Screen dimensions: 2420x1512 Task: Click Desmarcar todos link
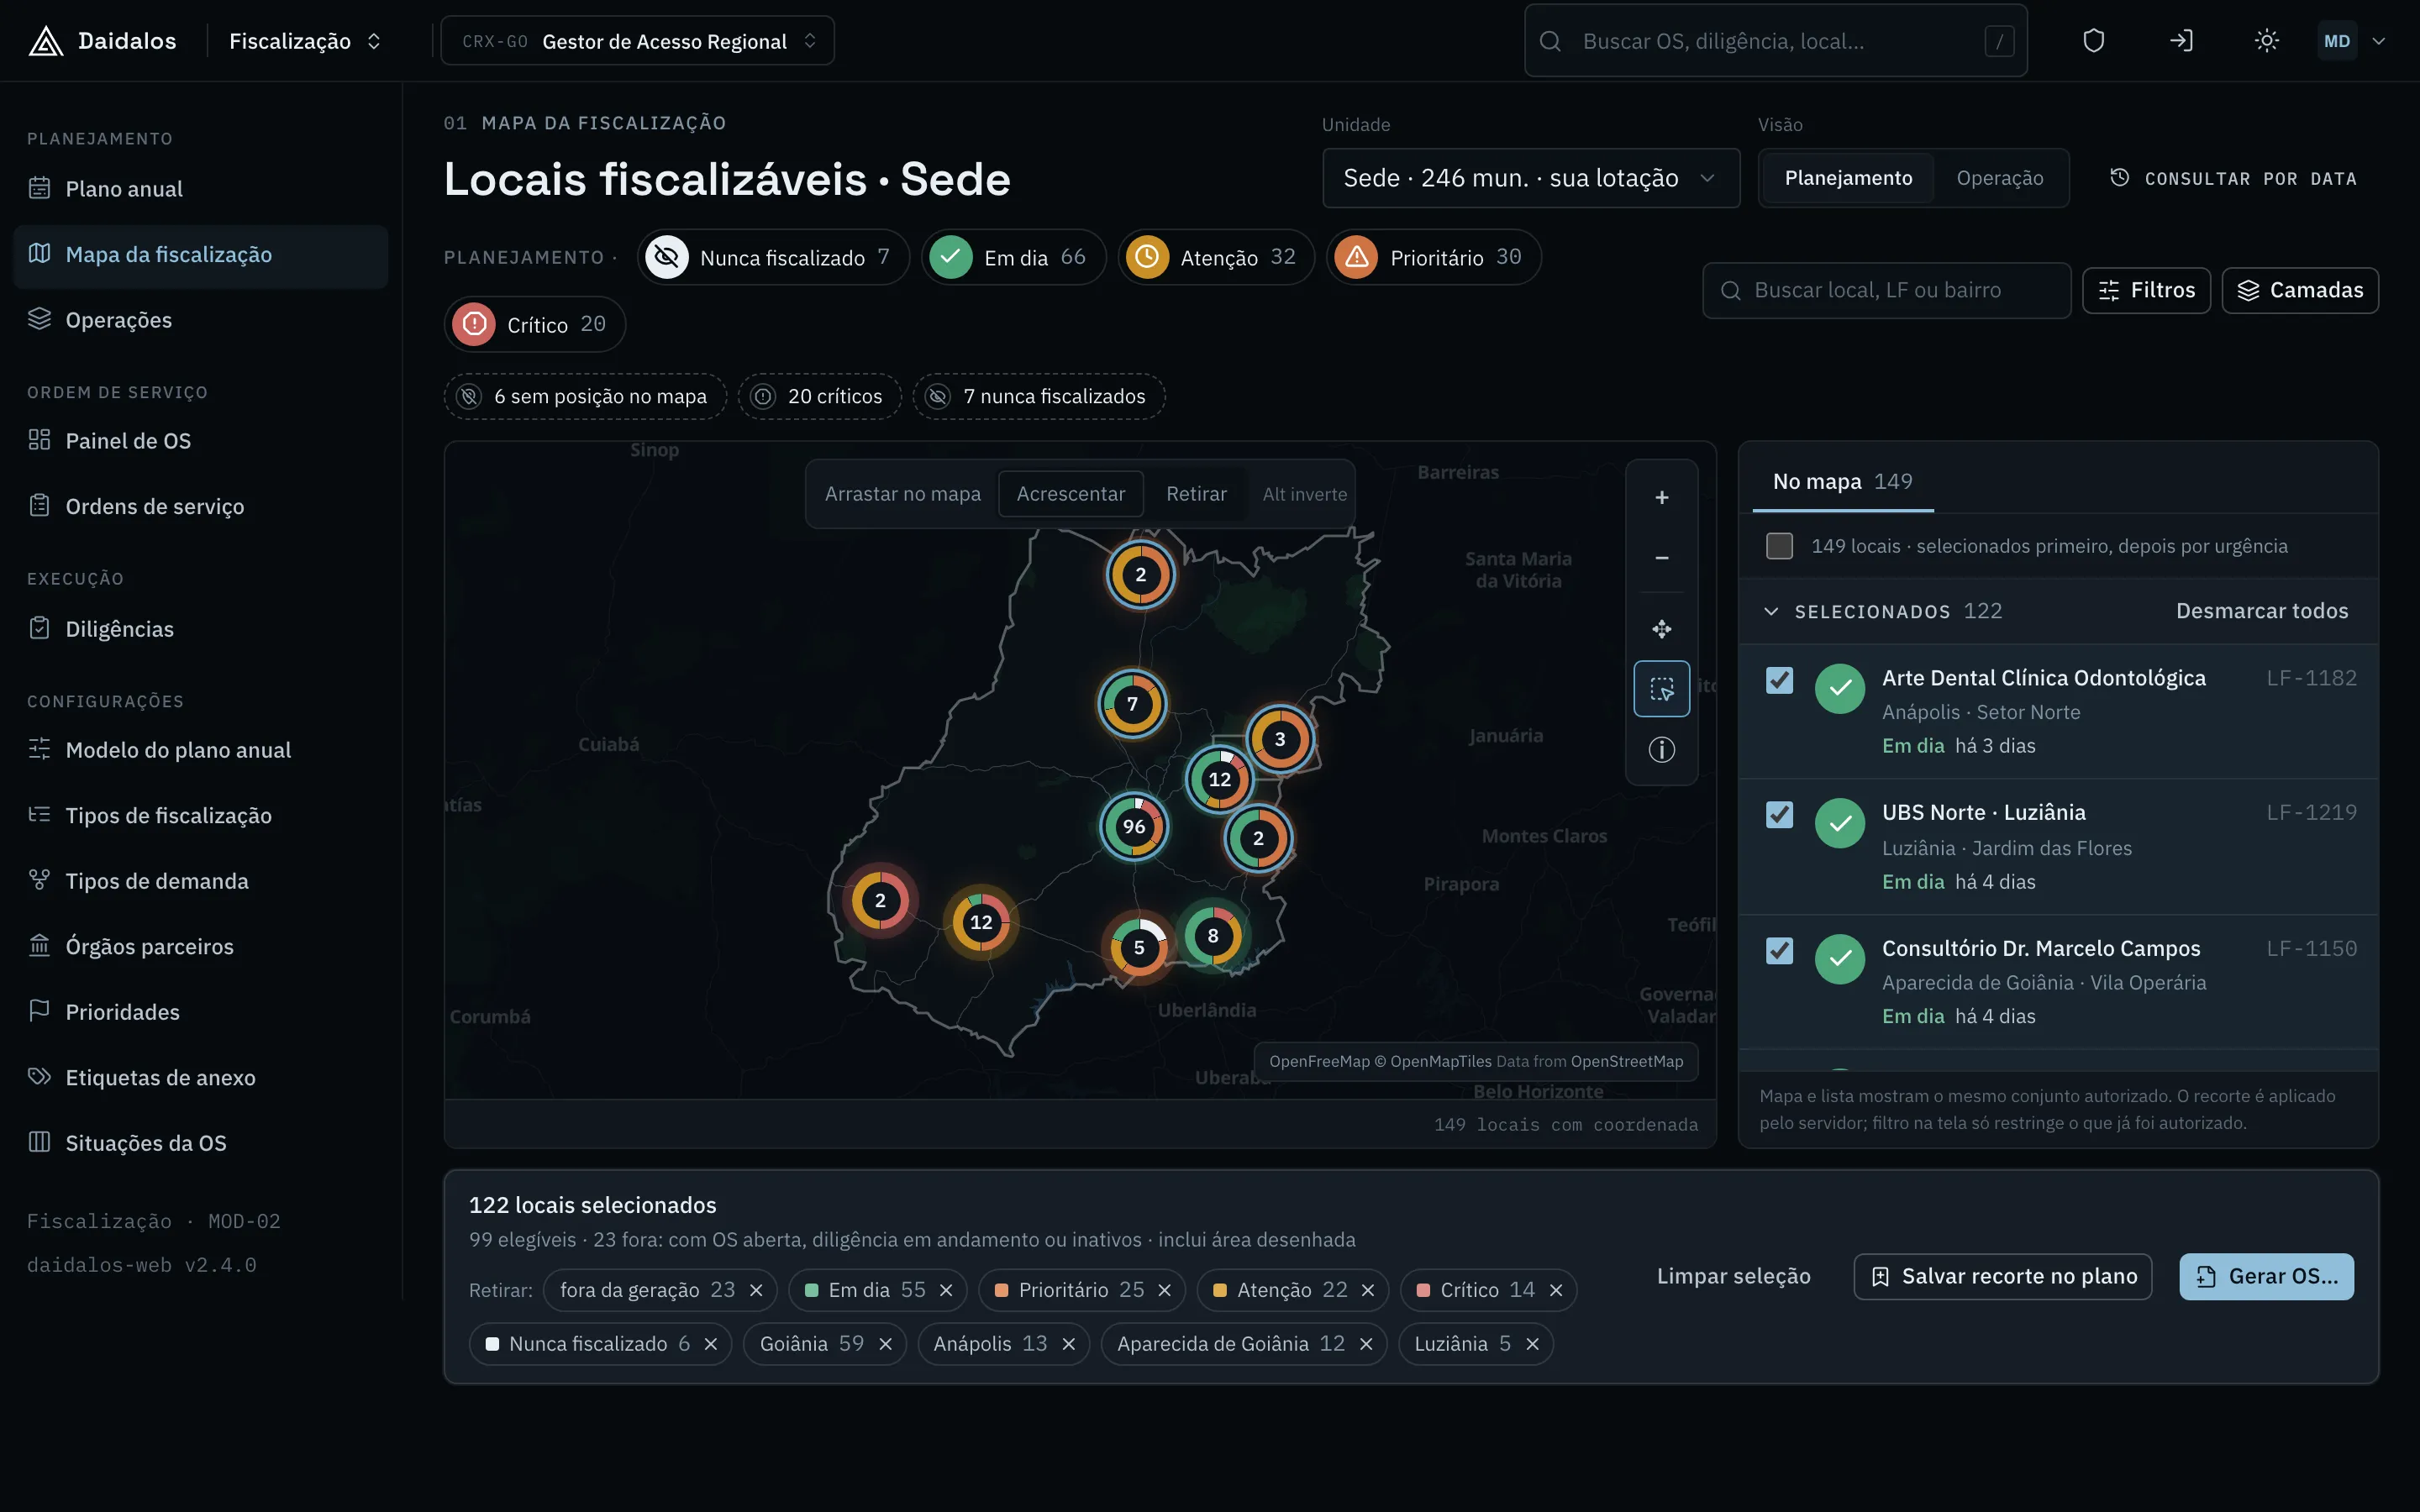click(2262, 611)
